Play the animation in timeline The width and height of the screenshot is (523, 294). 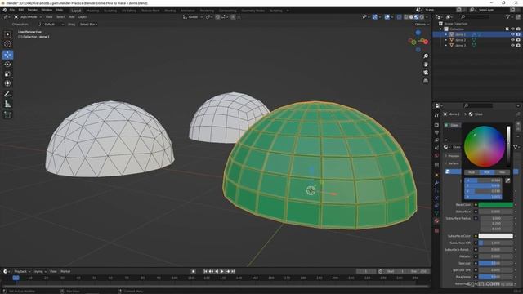[221, 271]
